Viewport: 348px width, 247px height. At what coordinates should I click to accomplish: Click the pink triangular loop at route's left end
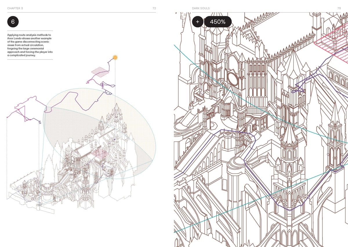tap(21, 112)
